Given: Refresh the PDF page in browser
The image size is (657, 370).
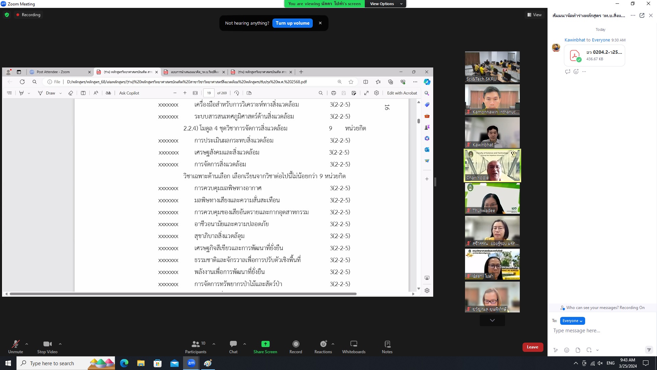Looking at the screenshot, I should pyautogui.click(x=22, y=82).
